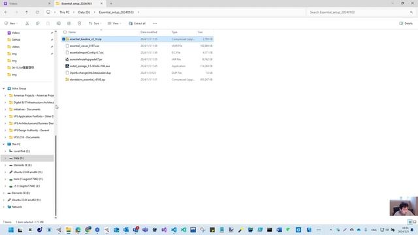Open the taskbar clock and date
The width and height of the screenshot is (418, 235).
pyautogui.click(x=403, y=230)
